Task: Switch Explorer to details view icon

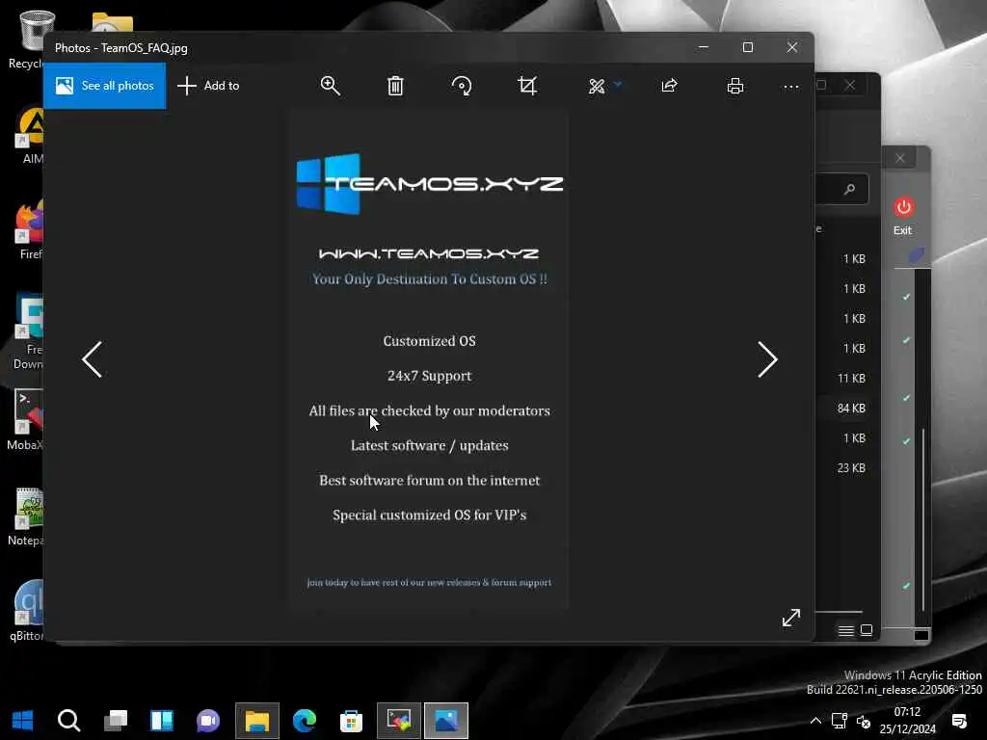Action: [x=846, y=630]
